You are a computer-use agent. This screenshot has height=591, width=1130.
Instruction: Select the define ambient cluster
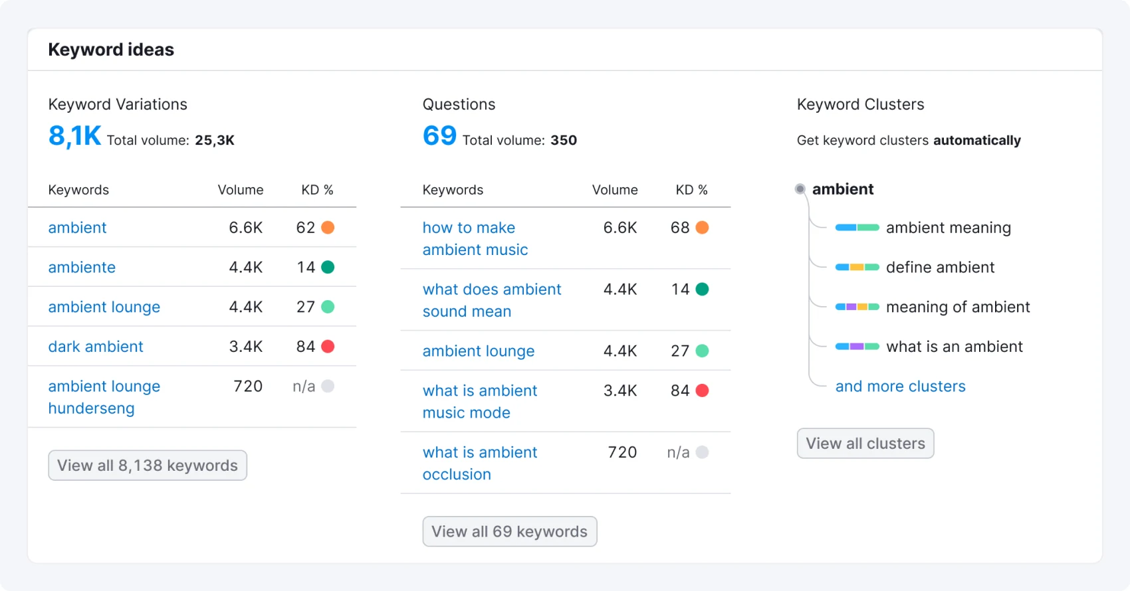click(940, 268)
